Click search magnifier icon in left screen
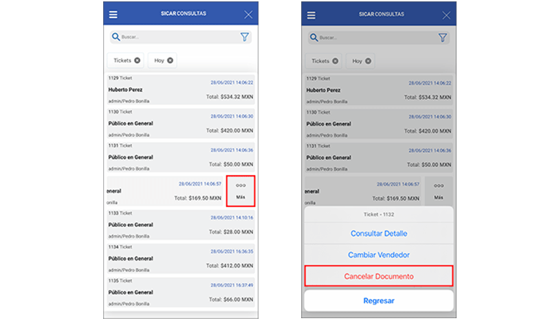The height and width of the screenshot is (323, 557). point(116,37)
